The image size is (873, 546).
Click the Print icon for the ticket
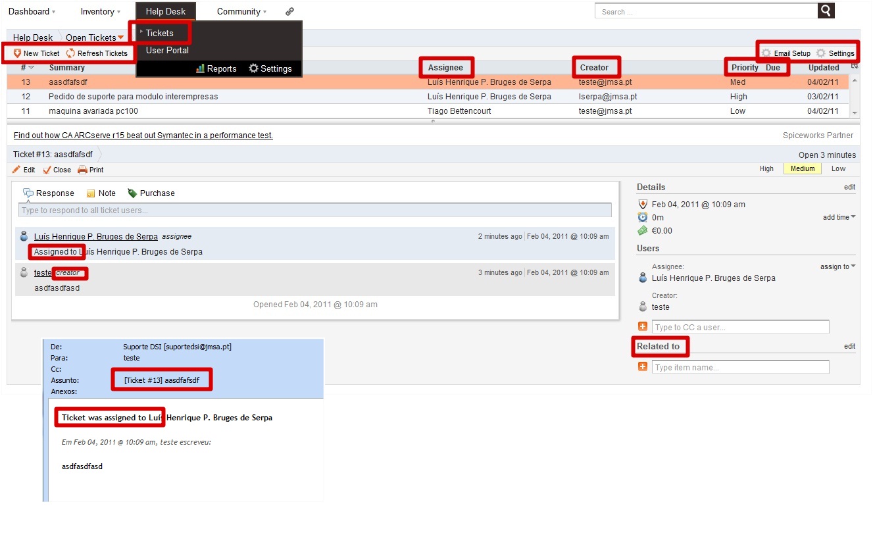(x=82, y=170)
